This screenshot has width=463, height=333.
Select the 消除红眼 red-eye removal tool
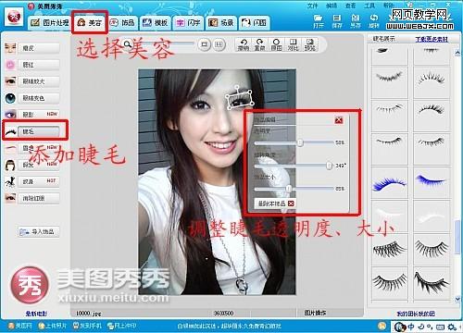39,198
